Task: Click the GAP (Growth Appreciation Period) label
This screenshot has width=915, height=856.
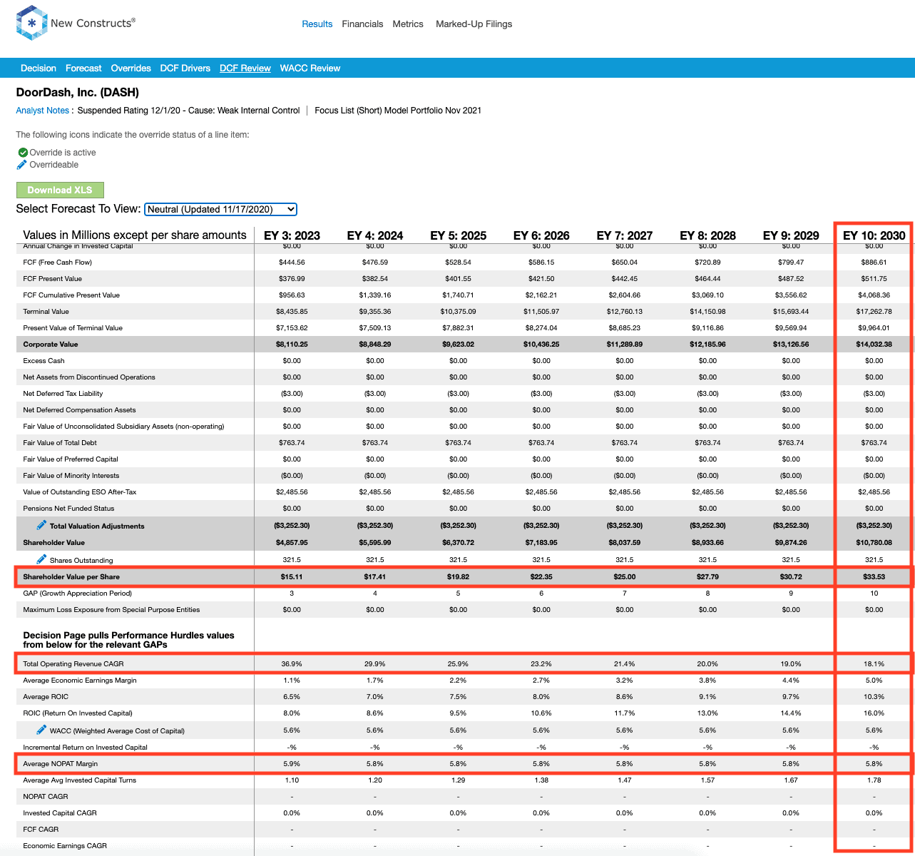Action: (x=78, y=593)
